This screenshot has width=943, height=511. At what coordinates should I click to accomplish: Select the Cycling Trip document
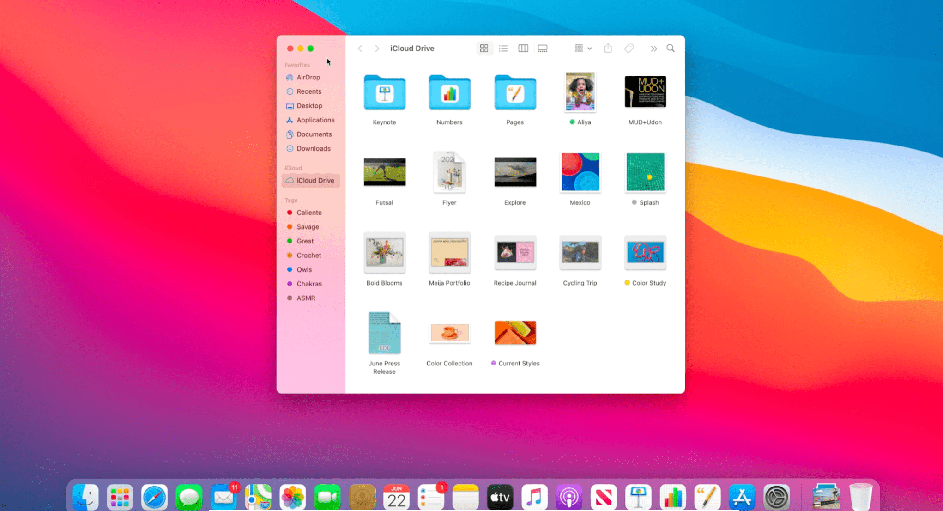tap(580, 252)
